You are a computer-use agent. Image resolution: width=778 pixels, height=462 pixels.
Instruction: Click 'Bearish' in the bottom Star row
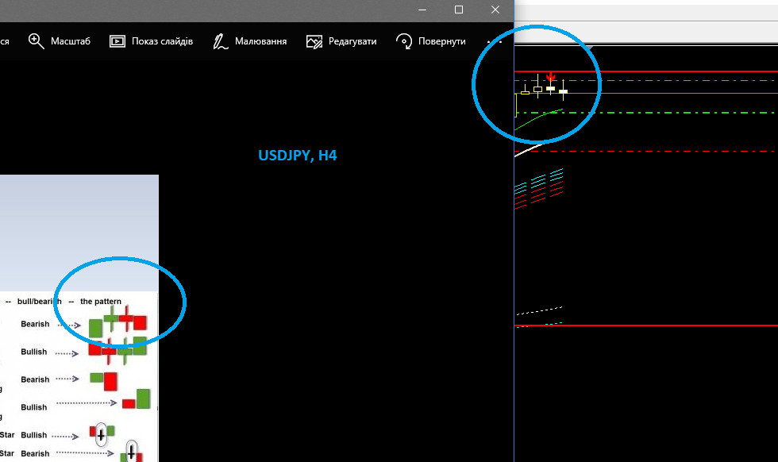(35, 453)
